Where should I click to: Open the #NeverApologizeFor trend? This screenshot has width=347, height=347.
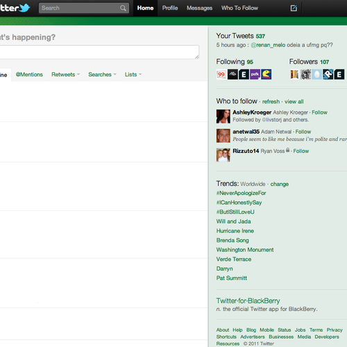pos(241,193)
